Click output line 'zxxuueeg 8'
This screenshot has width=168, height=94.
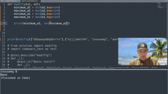pos(9,72)
